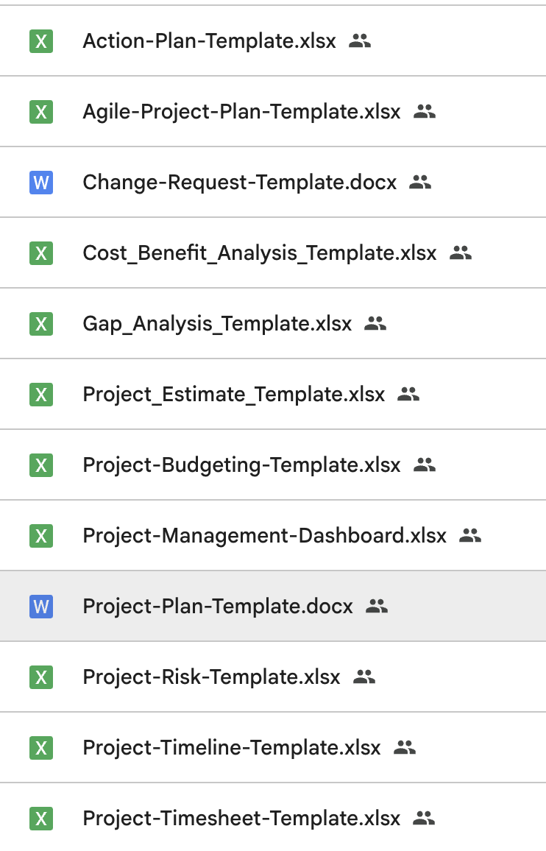
Task: Click the Word icon beside Change-Request-Template.docx
Action: tap(41, 182)
